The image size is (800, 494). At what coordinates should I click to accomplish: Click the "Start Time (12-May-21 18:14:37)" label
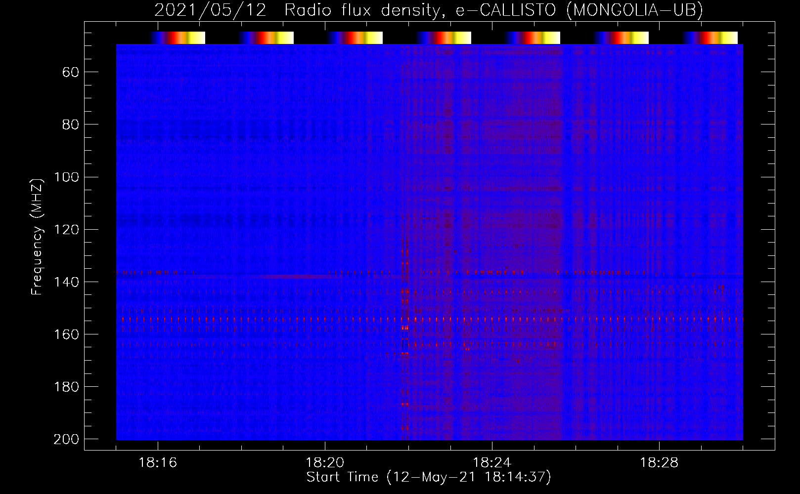click(429, 477)
